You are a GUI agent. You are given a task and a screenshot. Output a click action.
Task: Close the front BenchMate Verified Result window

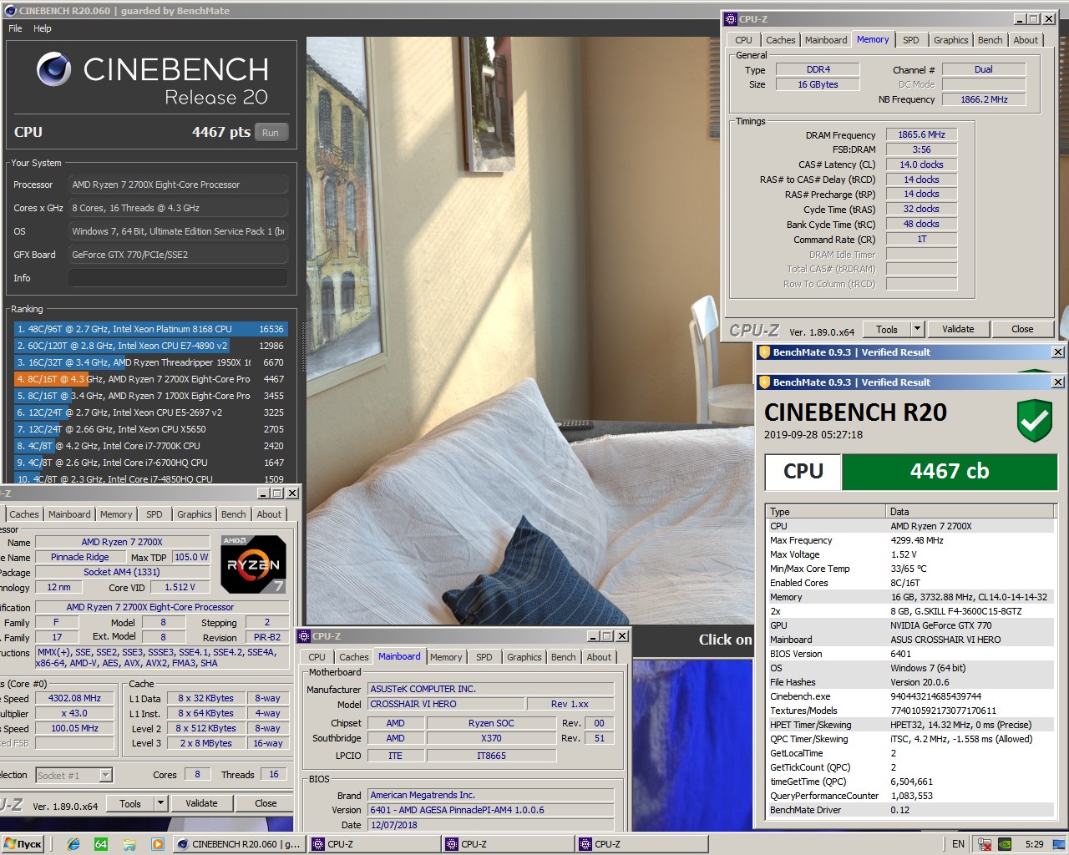pos(1057,382)
